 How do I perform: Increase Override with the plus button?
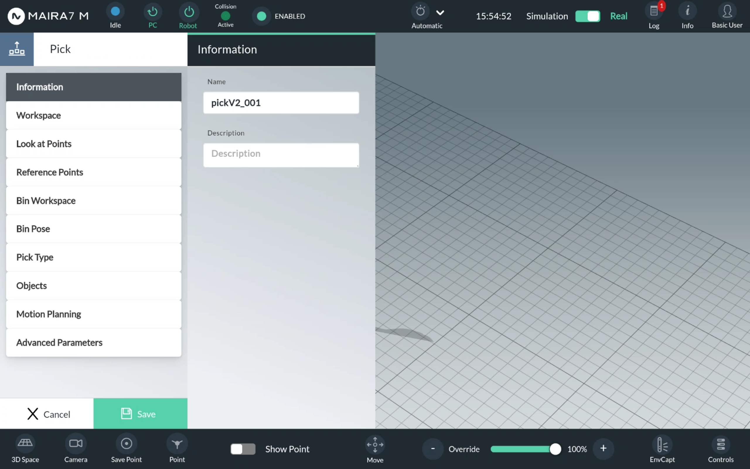click(604, 449)
